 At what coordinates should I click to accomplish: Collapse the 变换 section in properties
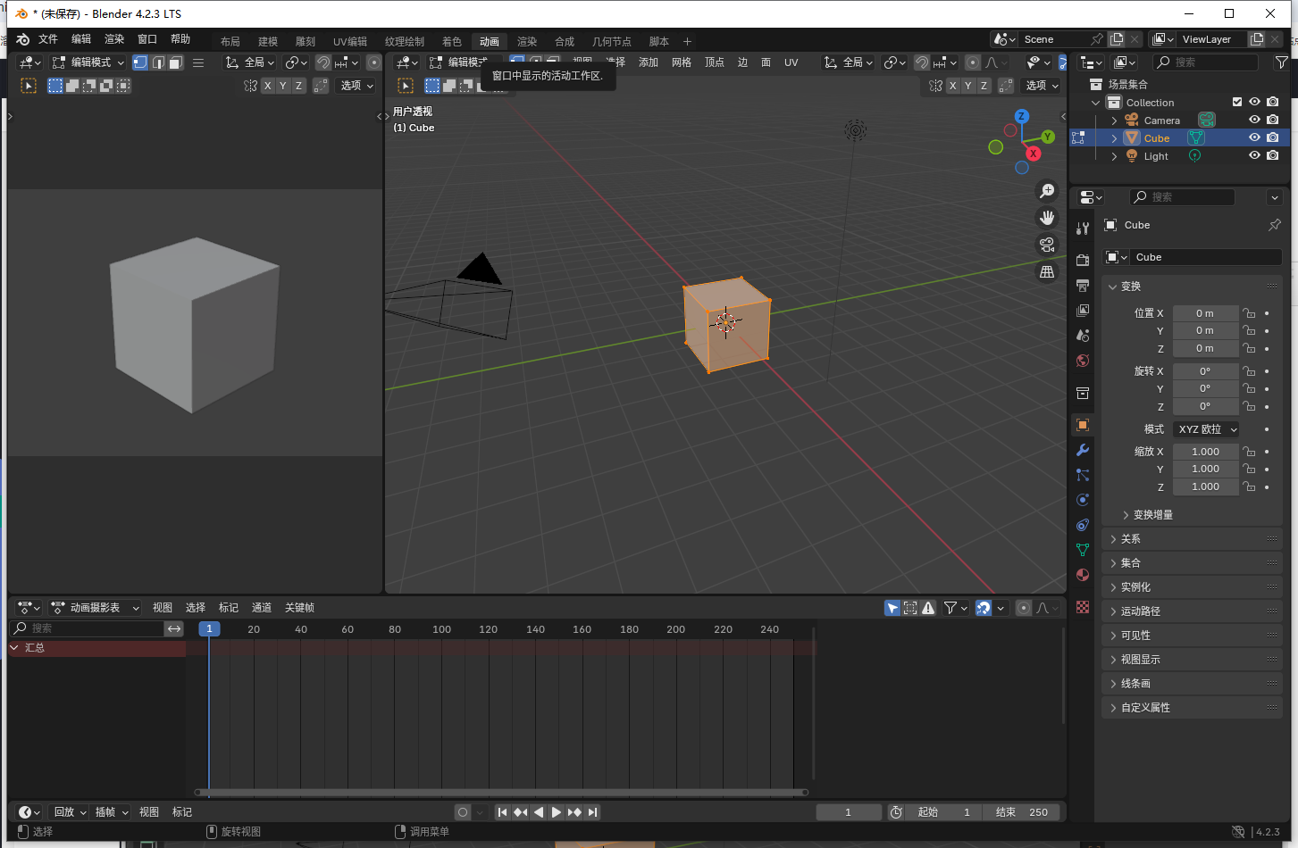tap(1128, 286)
